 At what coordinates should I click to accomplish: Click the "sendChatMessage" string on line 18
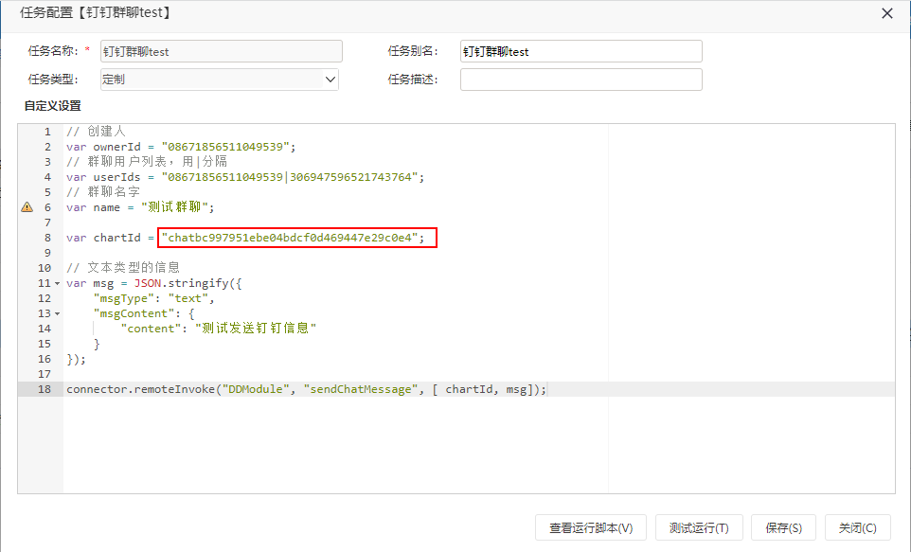(x=360, y=389)
